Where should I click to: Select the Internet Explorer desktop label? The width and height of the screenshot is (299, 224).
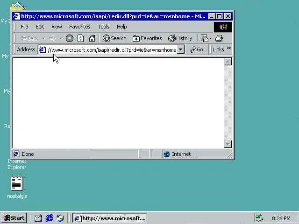pyautogui.click(x=17, y=164)
